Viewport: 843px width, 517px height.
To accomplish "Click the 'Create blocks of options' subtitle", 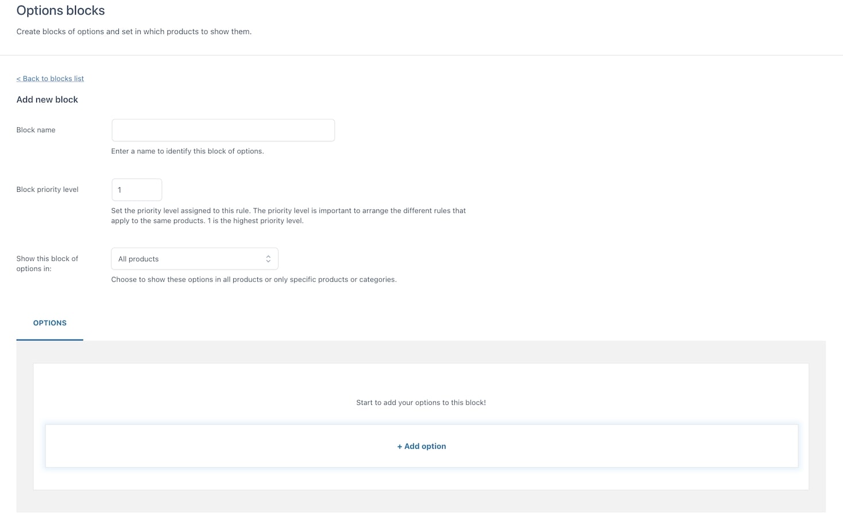I will pyautogui.click(x=134, y=32).
